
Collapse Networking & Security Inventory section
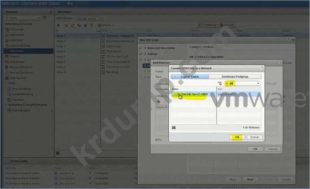[x=6, y=105]
